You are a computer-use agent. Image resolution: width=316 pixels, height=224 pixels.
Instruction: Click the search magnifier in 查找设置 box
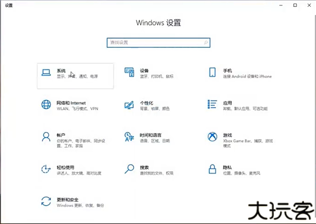click(206, 43)
